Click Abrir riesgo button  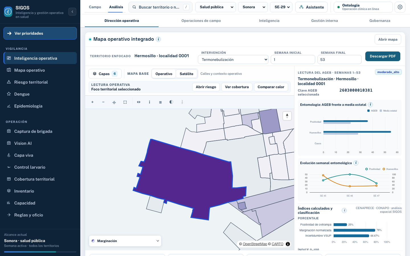(x=206, y=87)
